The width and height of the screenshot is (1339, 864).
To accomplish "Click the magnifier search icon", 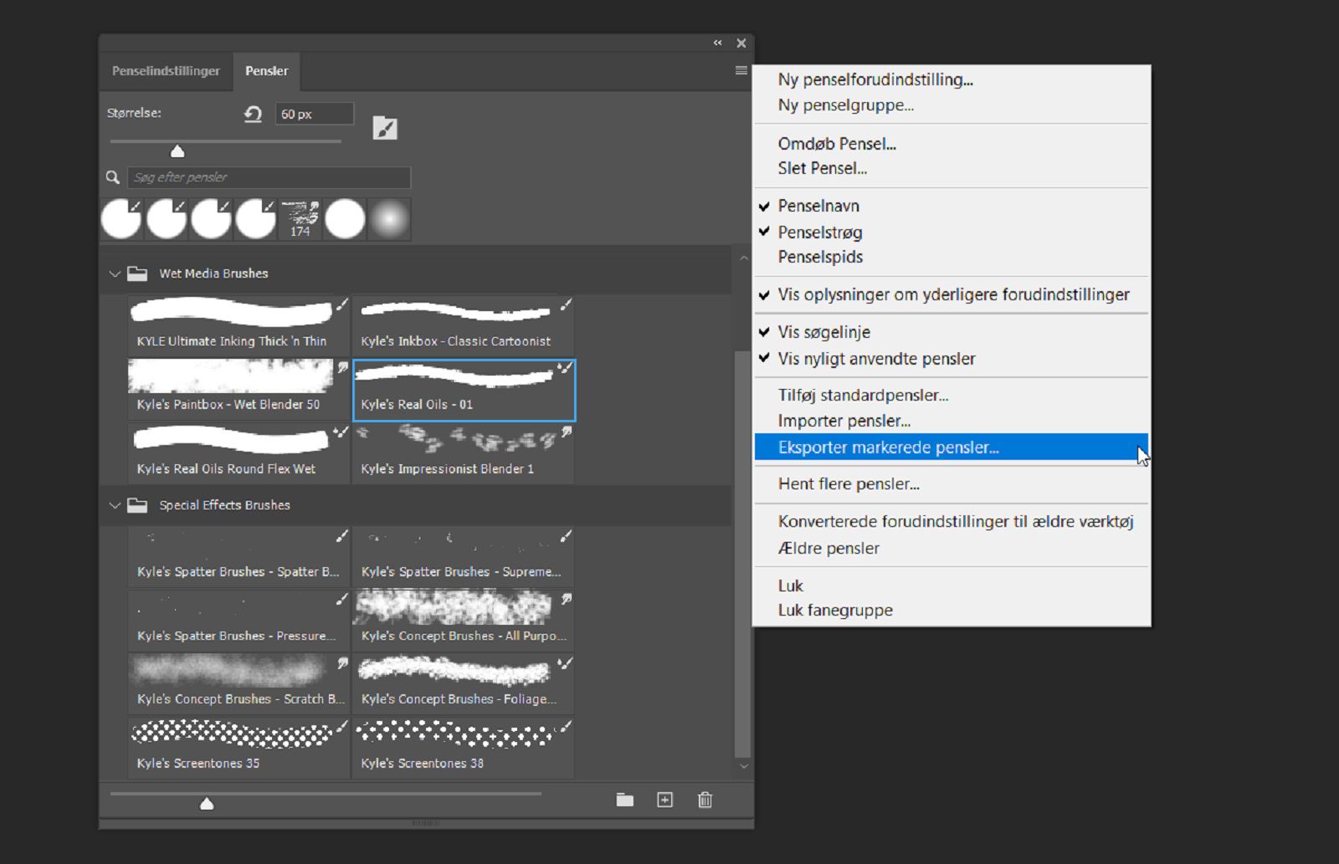I will pyautogui.click(x=113, y=177).
